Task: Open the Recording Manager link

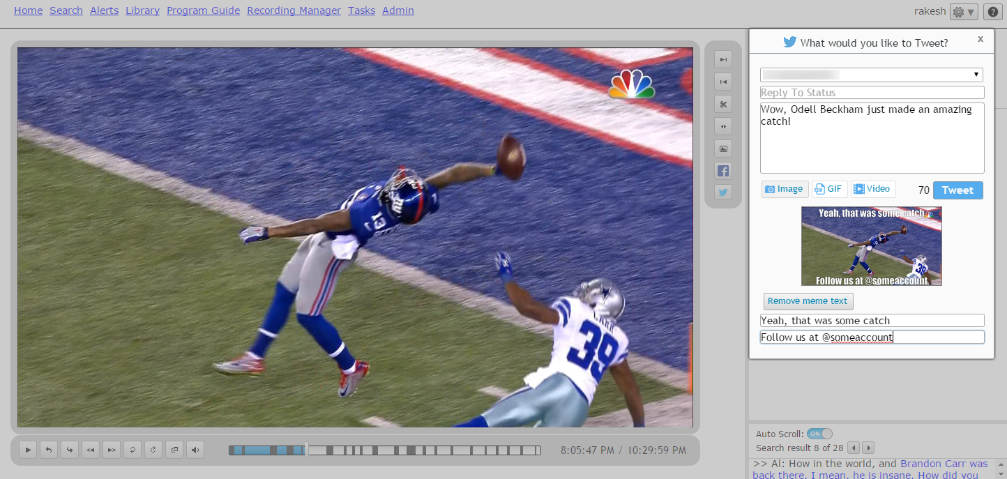Action: [294, 10]
